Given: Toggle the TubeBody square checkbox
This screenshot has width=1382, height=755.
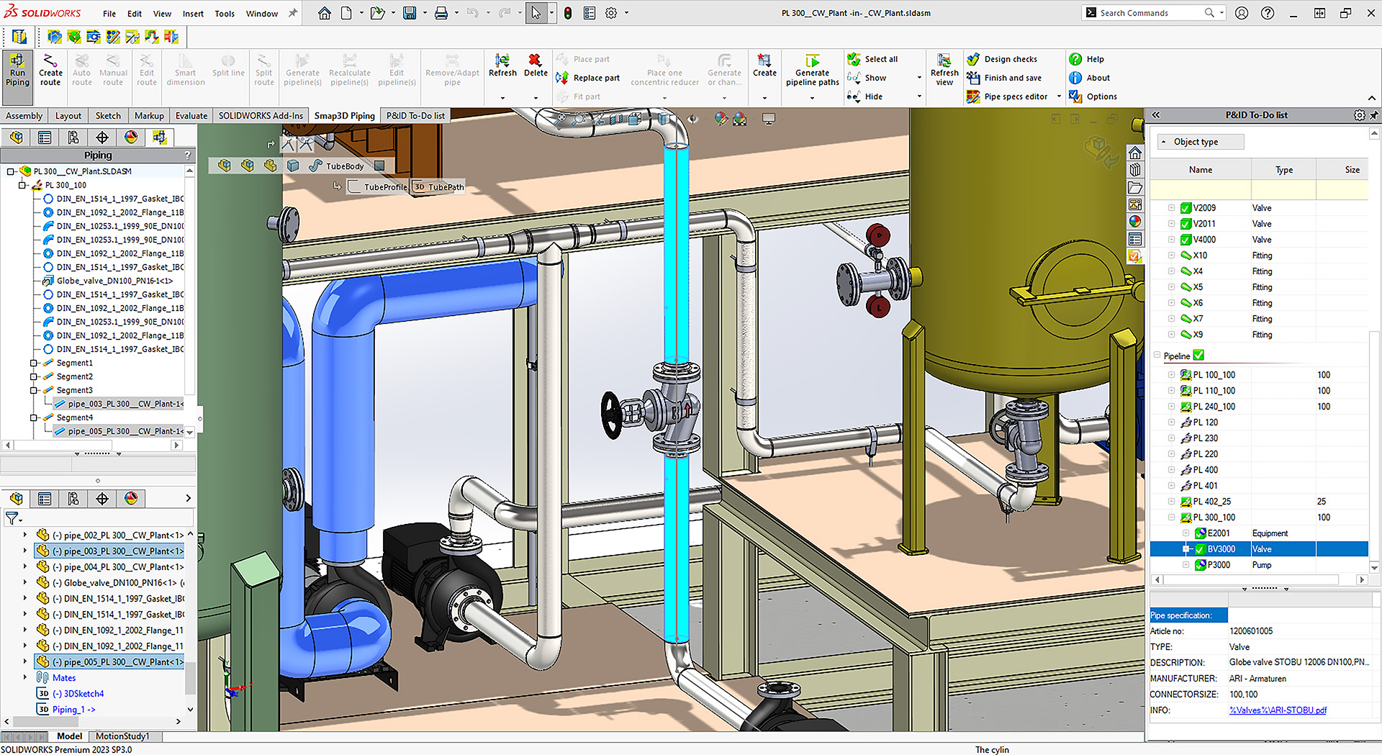Looking at the screenshot, I should pos(379,166).
